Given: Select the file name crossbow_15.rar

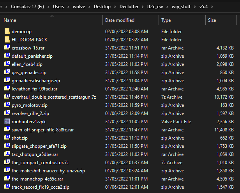Looking at the screenshot, I should (x=28, y=48).
